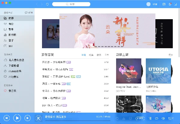Click the MV badge on the 周深 song row

click(69, 84)
